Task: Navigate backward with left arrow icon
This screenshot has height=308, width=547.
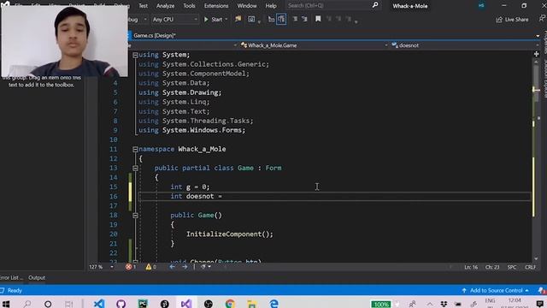Action: tap(172, 267)
